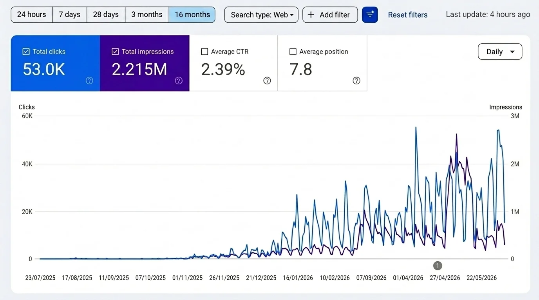The height and width of the screenshot is (300, 539).
Task: Switch to the 7 days range
Action: point(70,15)
